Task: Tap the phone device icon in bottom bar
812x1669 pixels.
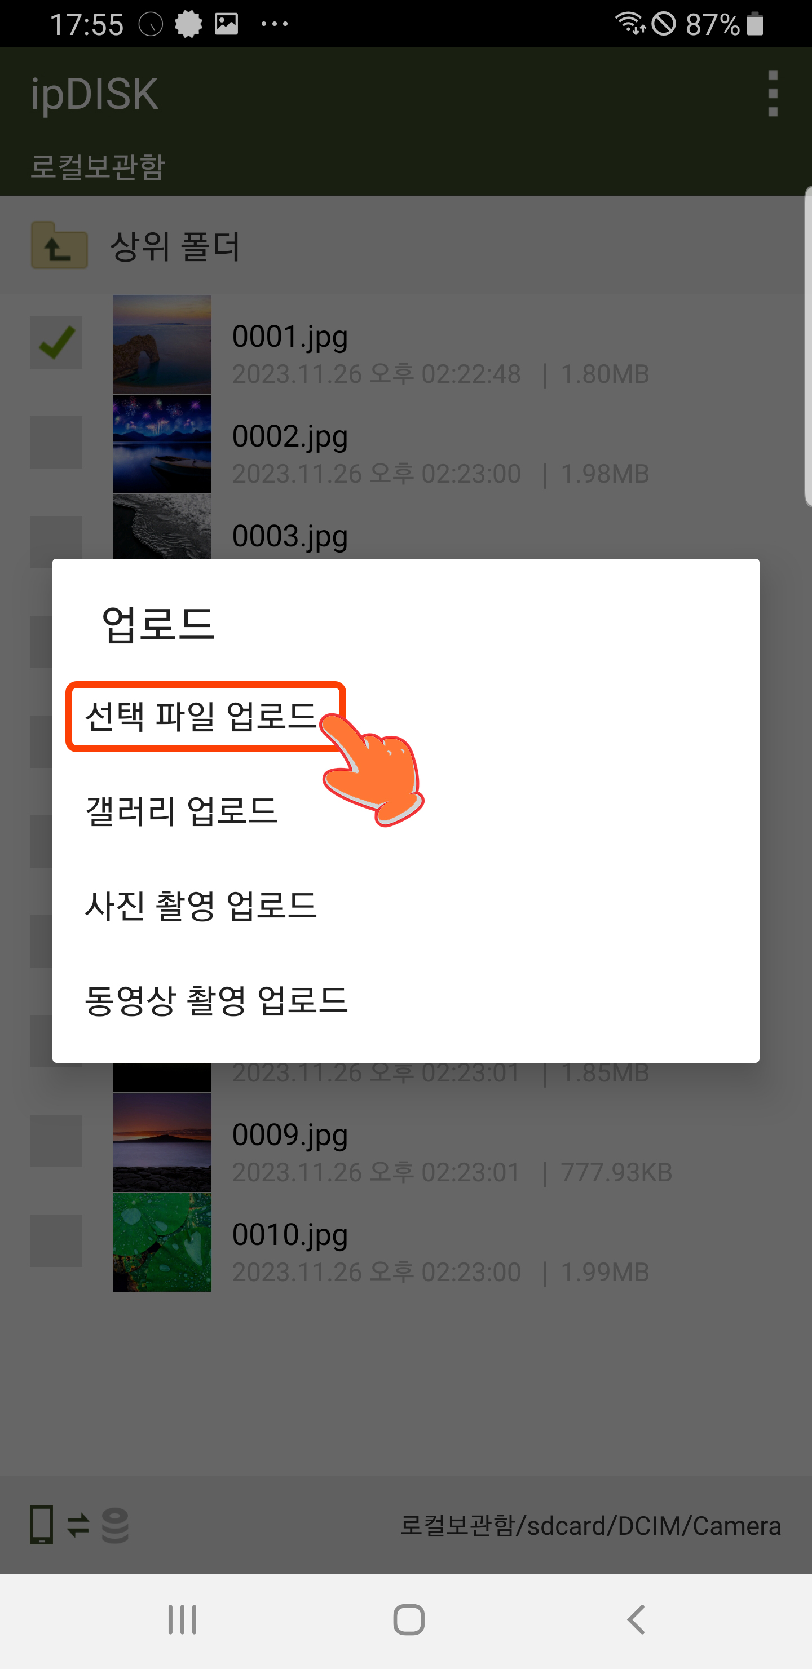Action: 42,1525
